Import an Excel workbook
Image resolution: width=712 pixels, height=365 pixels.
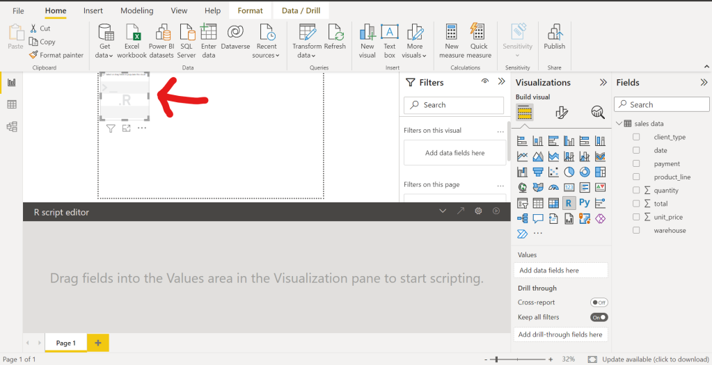click(132, 41)
